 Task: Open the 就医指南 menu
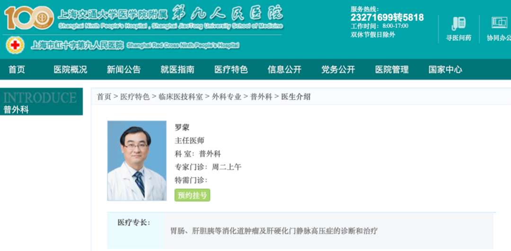point(177,69)
